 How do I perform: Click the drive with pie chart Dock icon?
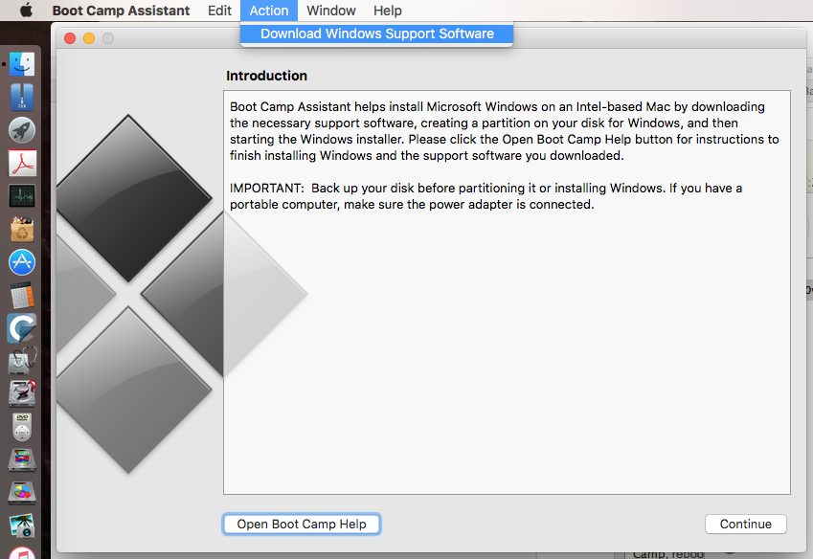22,493
